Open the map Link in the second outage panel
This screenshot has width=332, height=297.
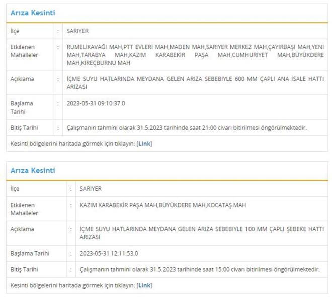tap(144, 285)
